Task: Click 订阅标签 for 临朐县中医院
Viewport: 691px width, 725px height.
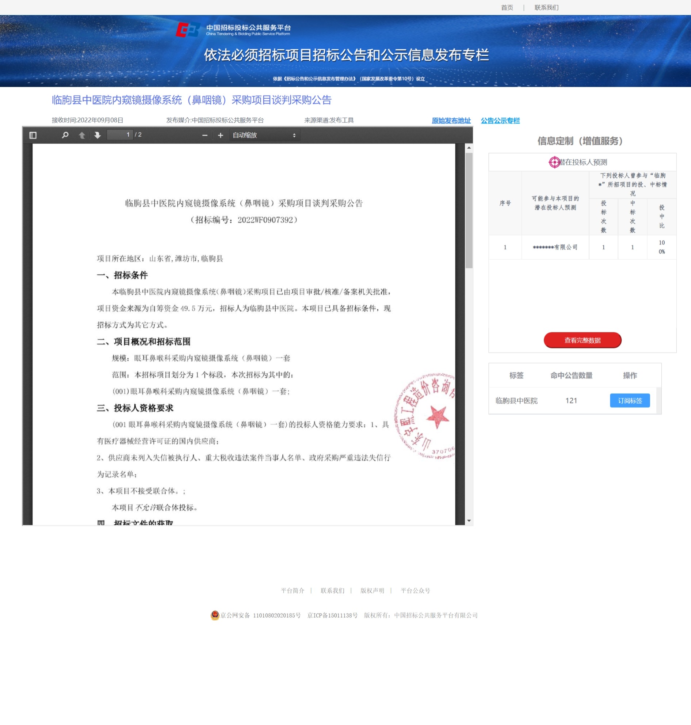Action: [630, 400]
